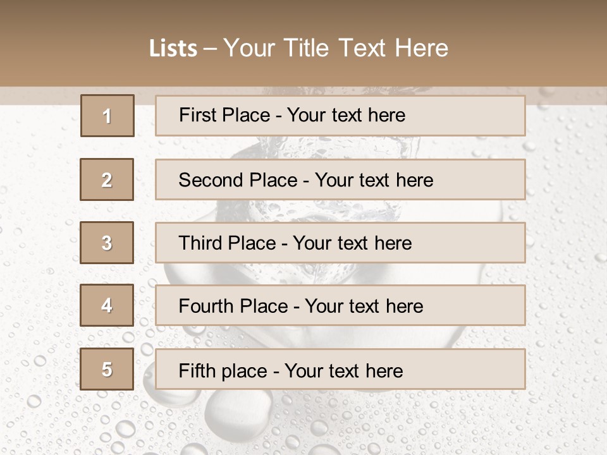
Task: Click the First Place text bar
Action: pos(340,116)
